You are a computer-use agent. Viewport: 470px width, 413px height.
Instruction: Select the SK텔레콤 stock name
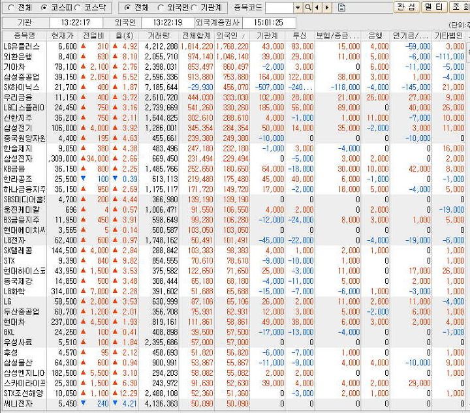(18, 251)
